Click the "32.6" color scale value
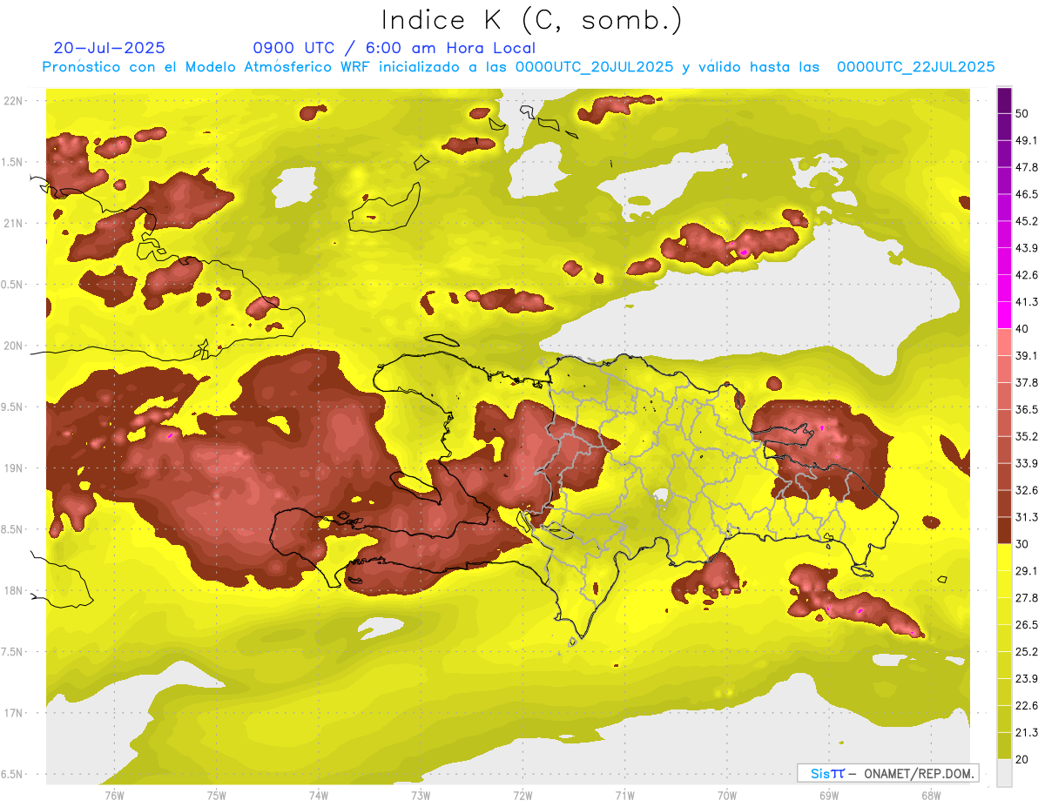Screen dimensions: 1045x807 pos(1027,490)
